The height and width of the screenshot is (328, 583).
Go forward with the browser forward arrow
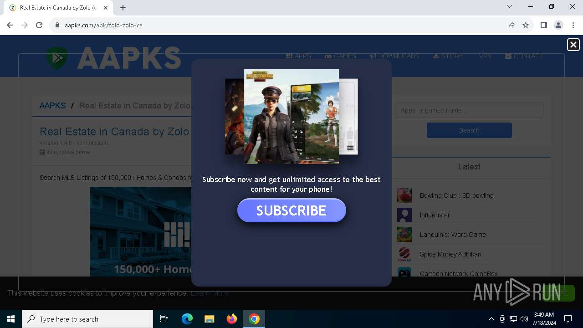tap(25, 25)
